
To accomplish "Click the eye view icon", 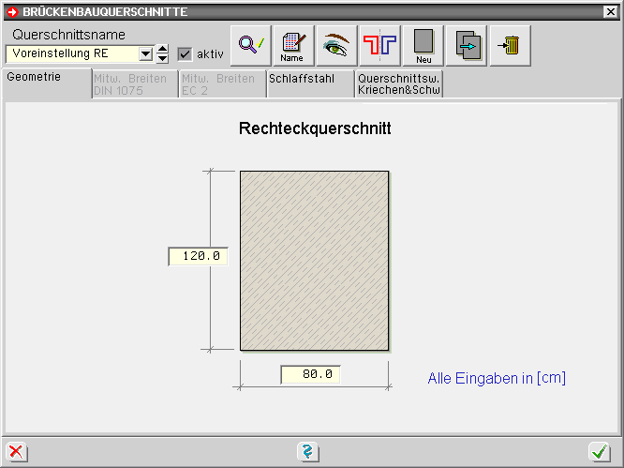I will tap(336, 45).
